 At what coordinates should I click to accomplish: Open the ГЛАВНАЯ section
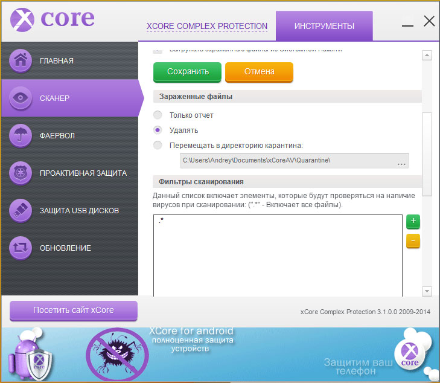(x=69, y=60)
